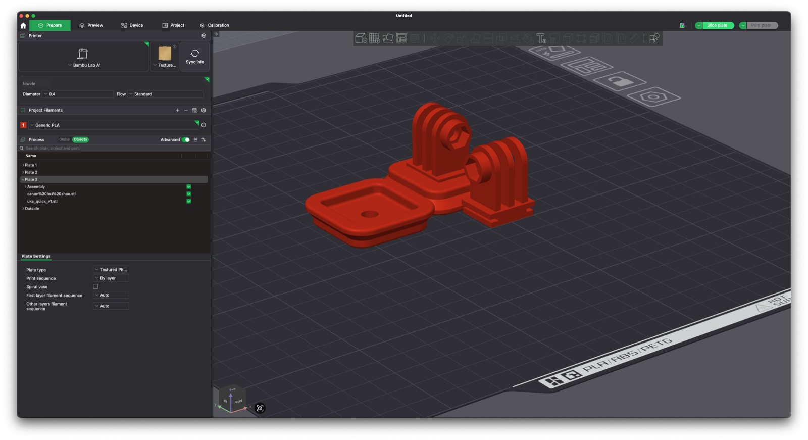The height and width of the screenshot is (440, 808).
Task: Click the Add plate grid icon
Action: click(374, 38)
